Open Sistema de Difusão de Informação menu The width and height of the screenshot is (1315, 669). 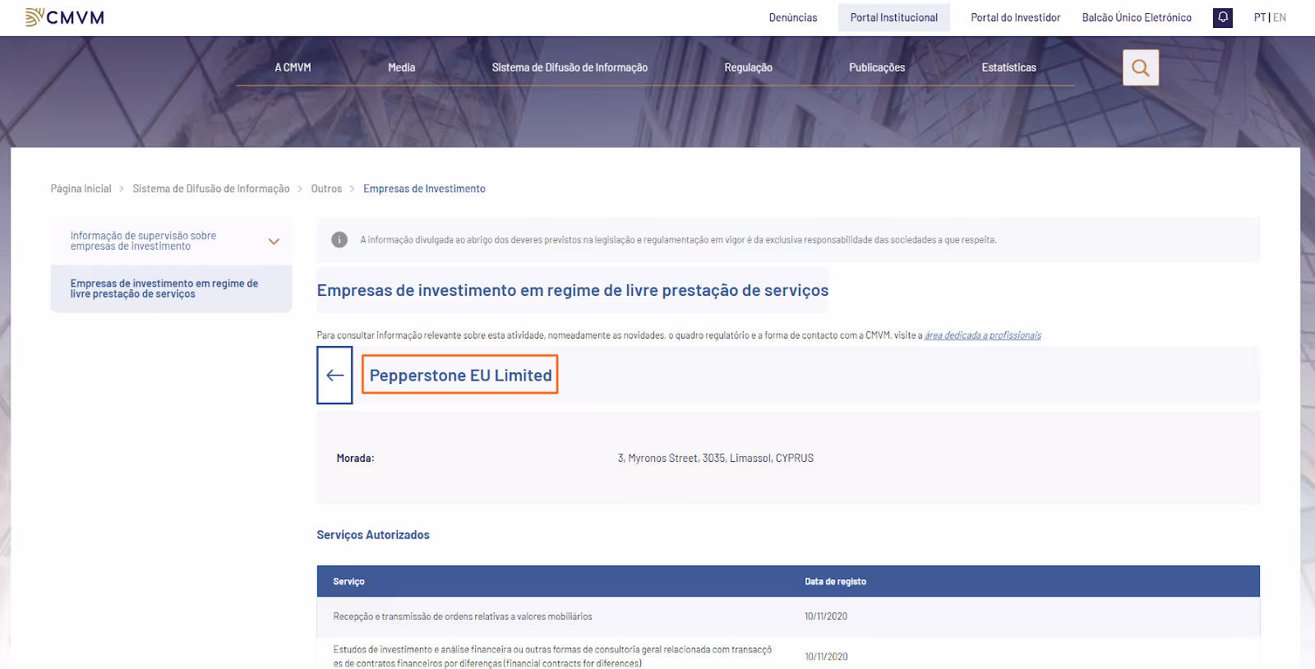coord(570,67)
